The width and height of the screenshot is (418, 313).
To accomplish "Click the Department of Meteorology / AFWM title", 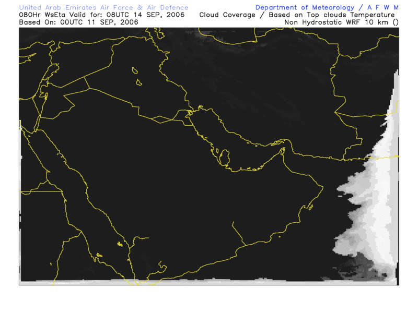I will tap(327, 8).
